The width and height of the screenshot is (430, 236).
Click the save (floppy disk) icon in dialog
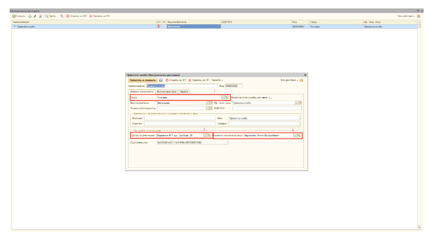161,80
